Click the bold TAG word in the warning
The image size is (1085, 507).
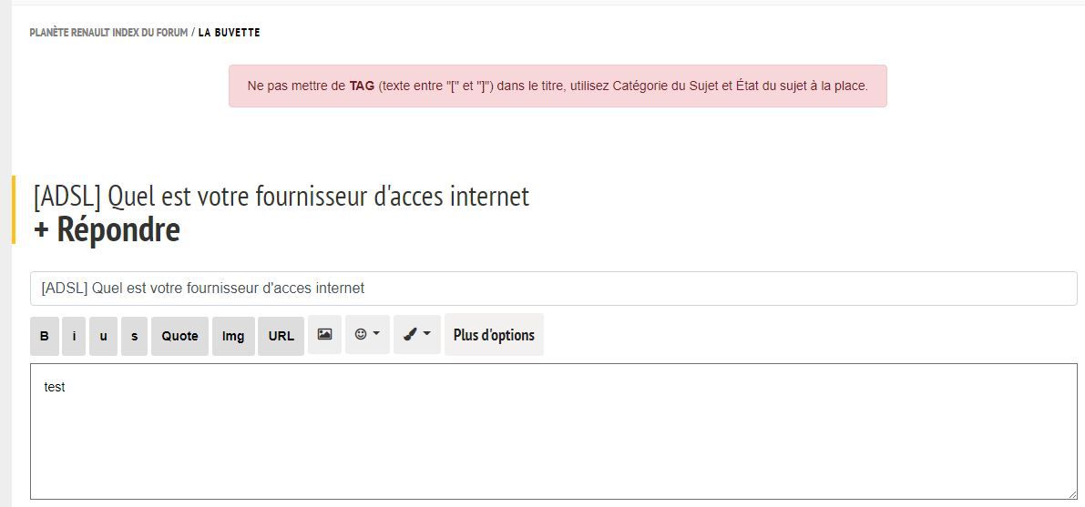(362, 86)
